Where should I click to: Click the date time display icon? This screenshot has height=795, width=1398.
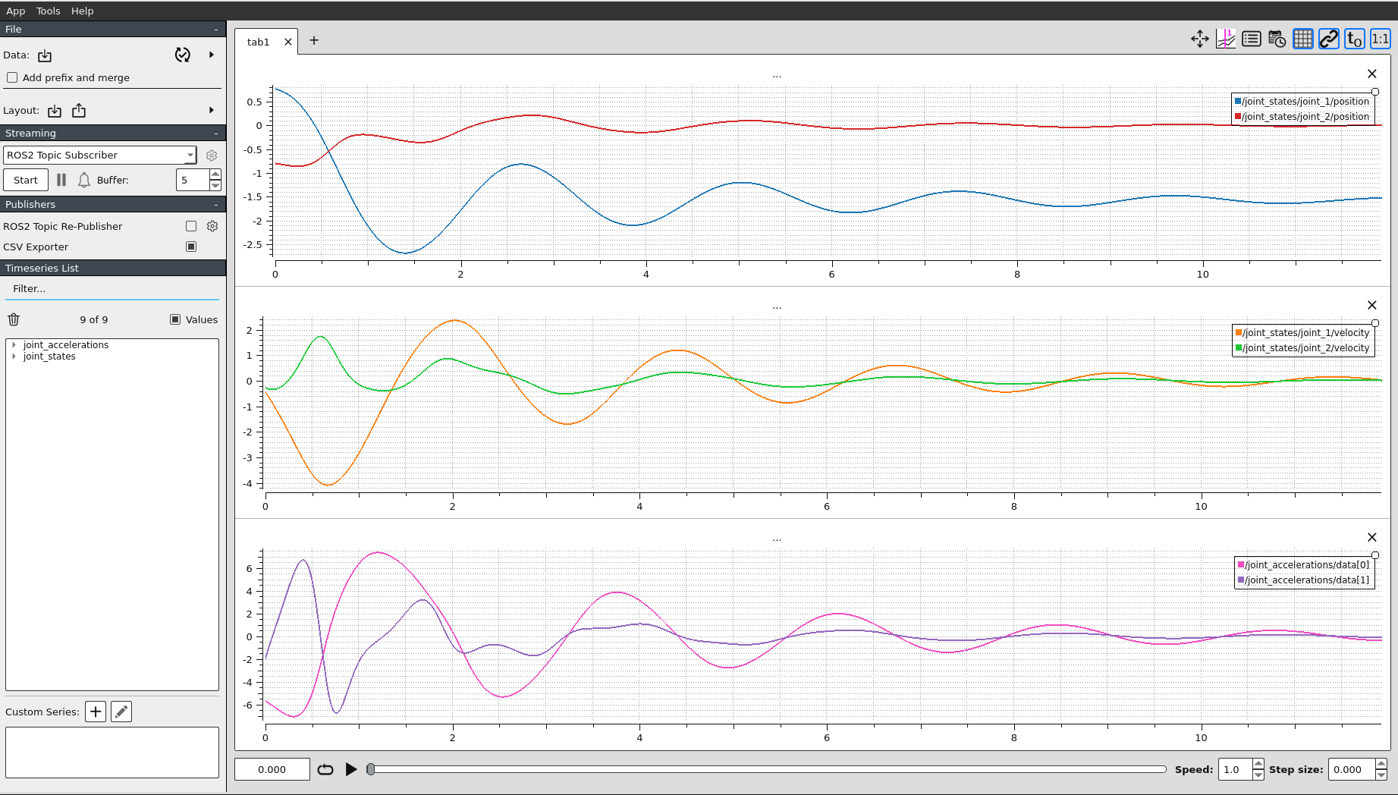pos(1277,39)
